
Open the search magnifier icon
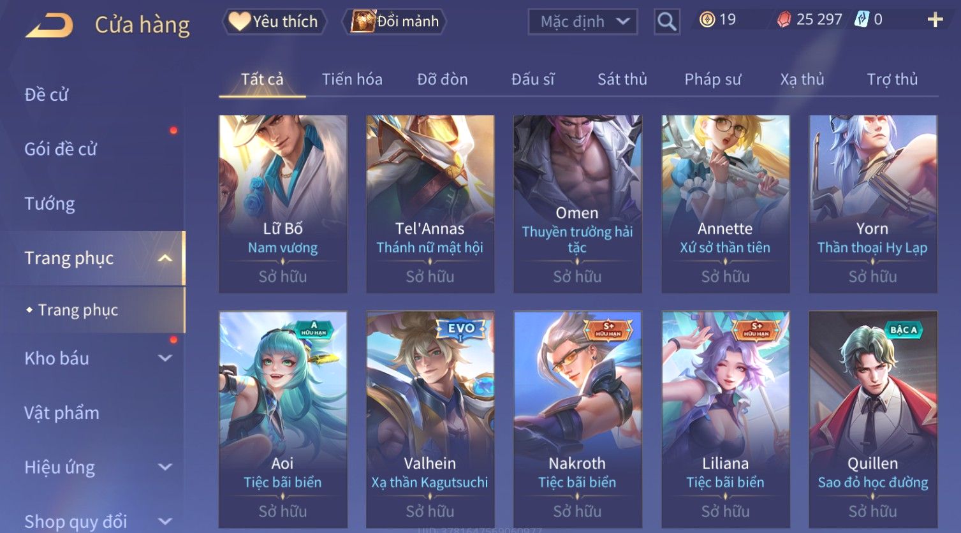click(x=666, y=22)
